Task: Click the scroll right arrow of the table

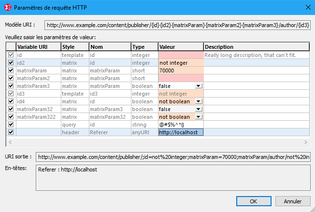Action: point(305,142)
